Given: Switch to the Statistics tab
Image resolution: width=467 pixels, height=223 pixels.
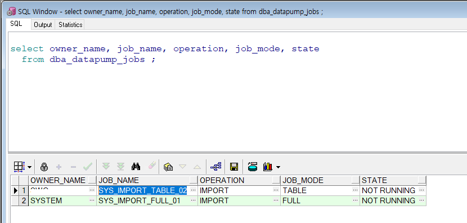Looking at the screenshot, I should pos(70,25).
